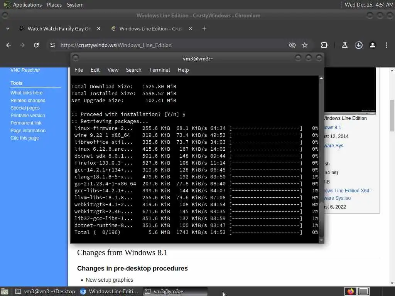This screenshot has height=296, width=395.
Task: Open What links here link
Action: click(x=27, y=92)
